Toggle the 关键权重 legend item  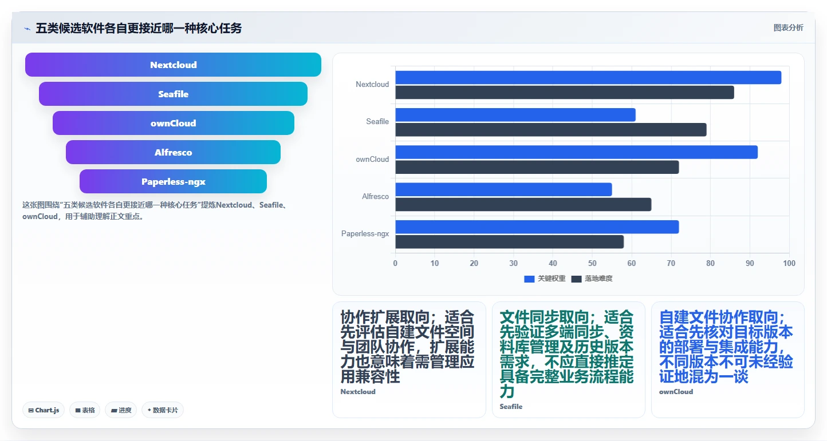click(545, 279)
